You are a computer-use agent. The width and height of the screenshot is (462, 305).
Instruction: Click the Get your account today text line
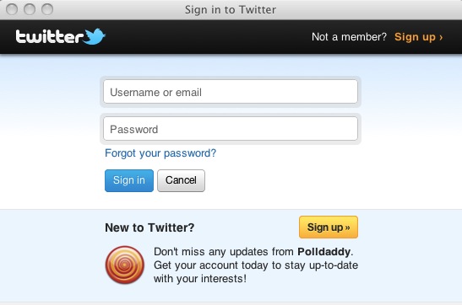[x=256, y=265]
